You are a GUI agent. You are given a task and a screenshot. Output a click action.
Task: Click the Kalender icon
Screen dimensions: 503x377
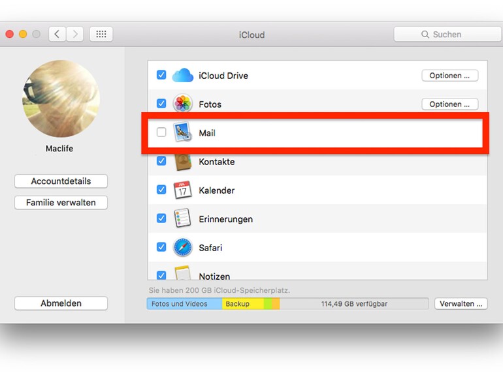182,190
